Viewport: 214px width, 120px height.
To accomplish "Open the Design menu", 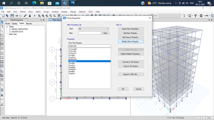I will point(73,12).
